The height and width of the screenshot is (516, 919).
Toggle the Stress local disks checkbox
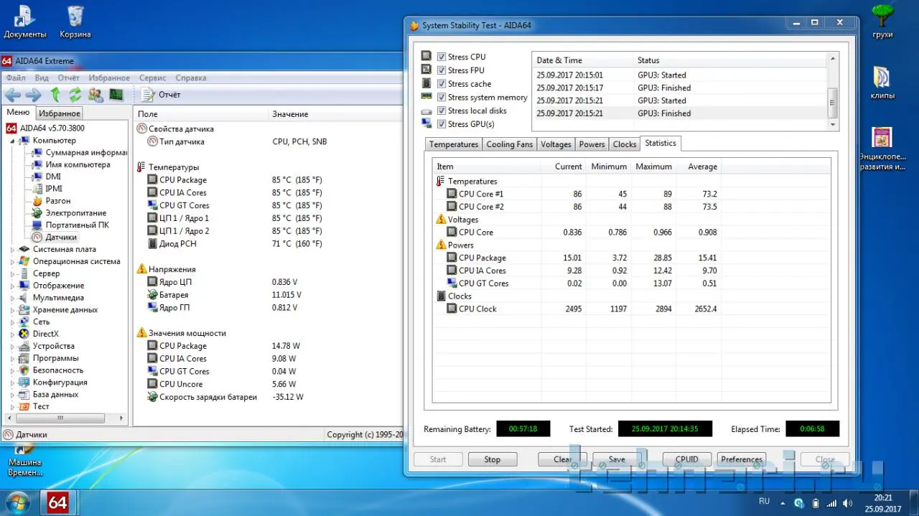click(x=442, y=111)
